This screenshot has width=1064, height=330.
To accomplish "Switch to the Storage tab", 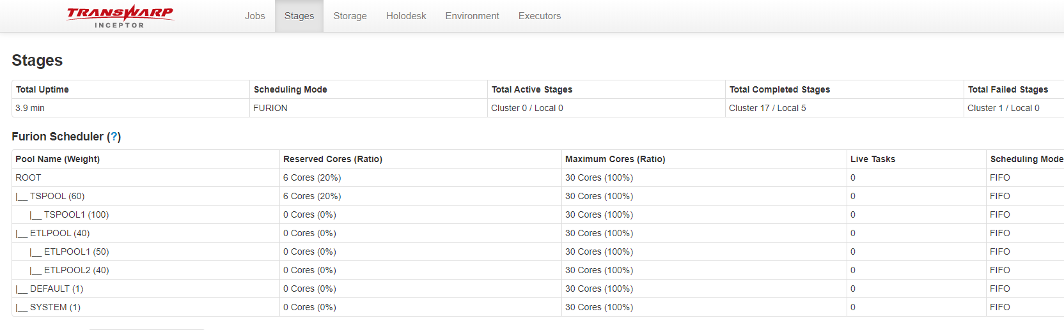I will click(x=350, y=16).
